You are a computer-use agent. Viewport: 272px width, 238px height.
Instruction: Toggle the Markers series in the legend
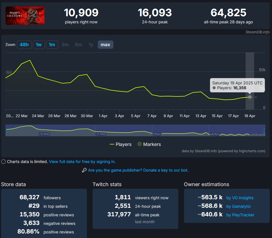(149, 144)
